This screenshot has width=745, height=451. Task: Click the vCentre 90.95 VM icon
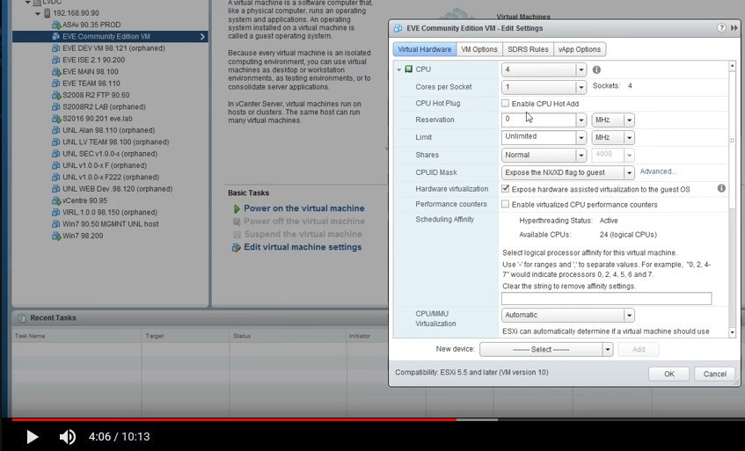click(x=56, y=200)
